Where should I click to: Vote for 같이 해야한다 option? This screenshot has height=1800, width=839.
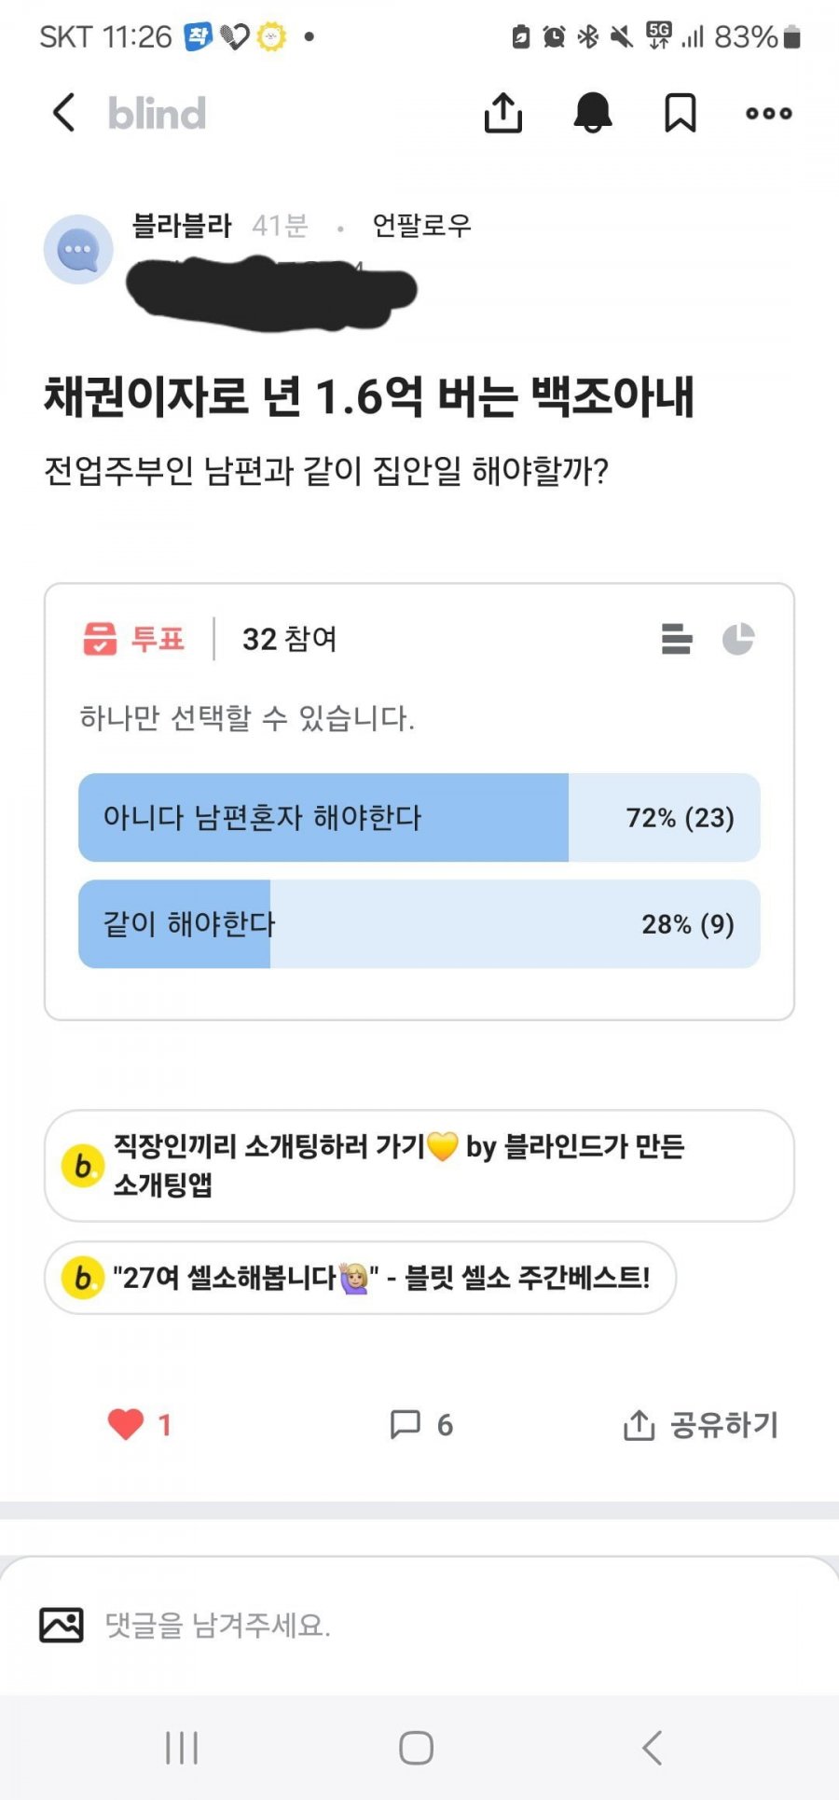point(419,923)
